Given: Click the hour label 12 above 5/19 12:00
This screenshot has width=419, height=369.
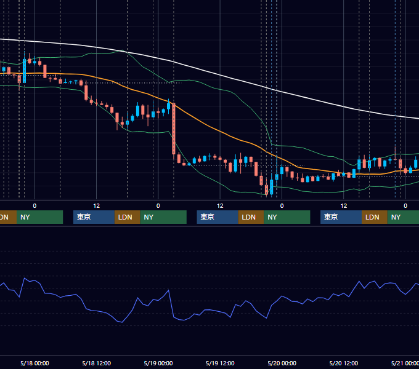Looking at the screenshot, I should [x=220, y=206].
